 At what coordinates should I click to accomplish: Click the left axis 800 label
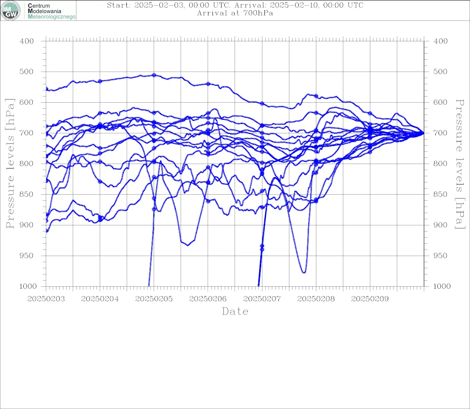(x=27, y=164)
